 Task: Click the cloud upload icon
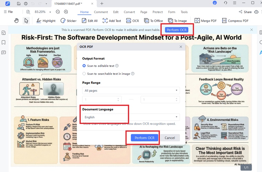point(256,12)
